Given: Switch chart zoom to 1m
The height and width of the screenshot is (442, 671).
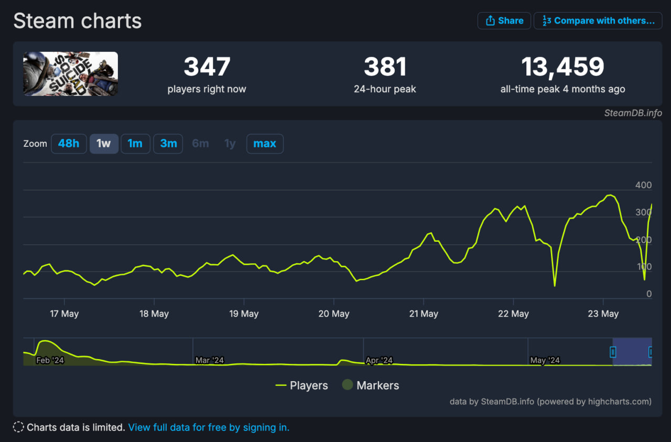Looking at the screenshot, I should [x=135, y=144].
